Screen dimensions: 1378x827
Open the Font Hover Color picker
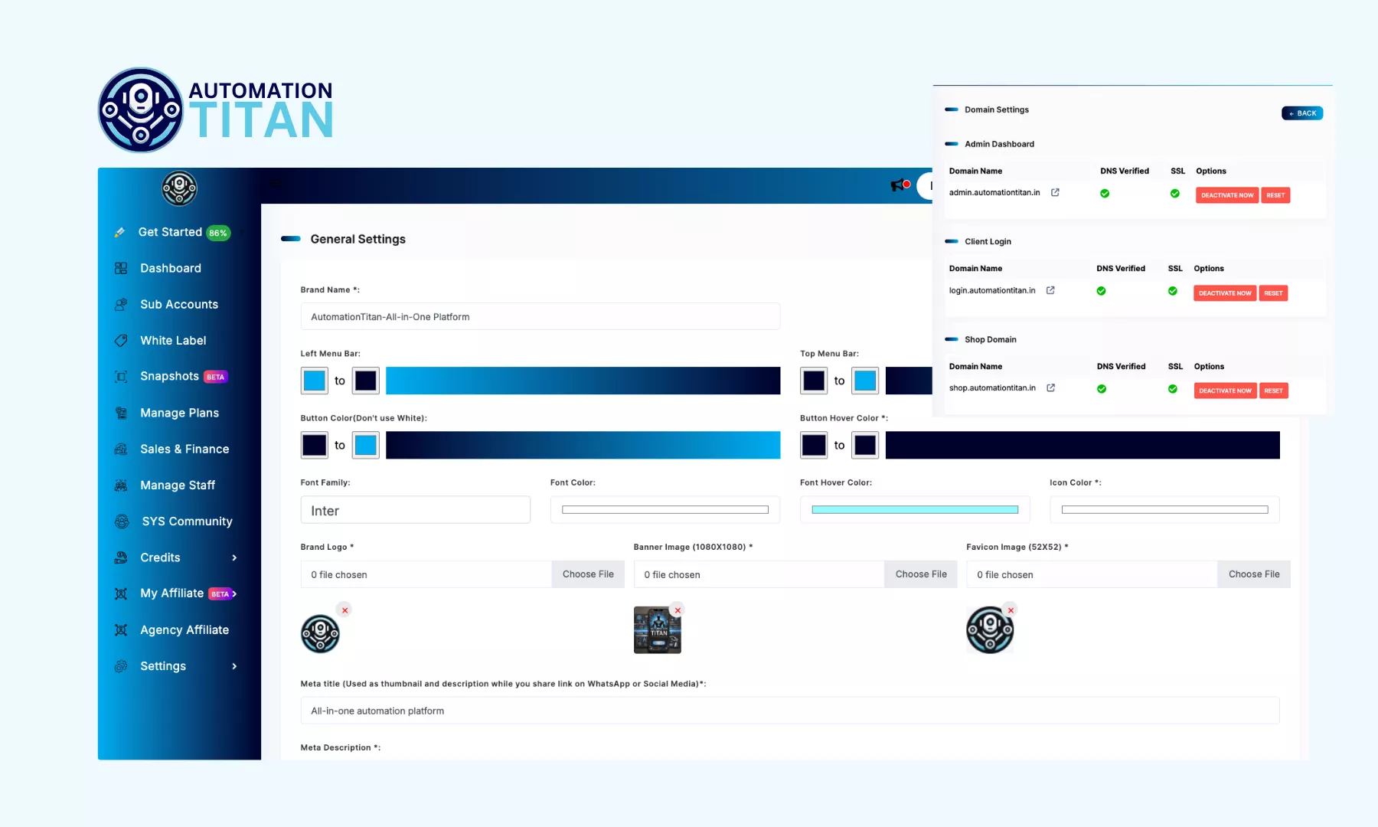(915, 510)
